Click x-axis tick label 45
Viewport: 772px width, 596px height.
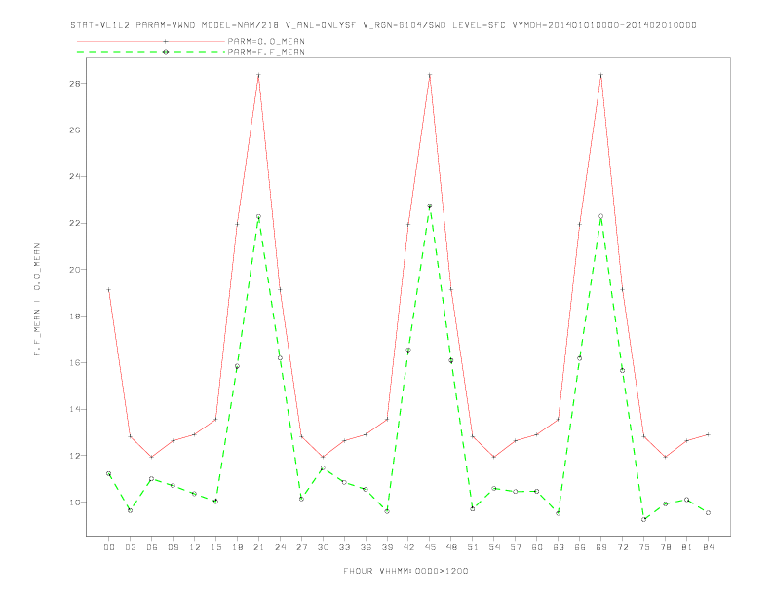coord(430,547)
